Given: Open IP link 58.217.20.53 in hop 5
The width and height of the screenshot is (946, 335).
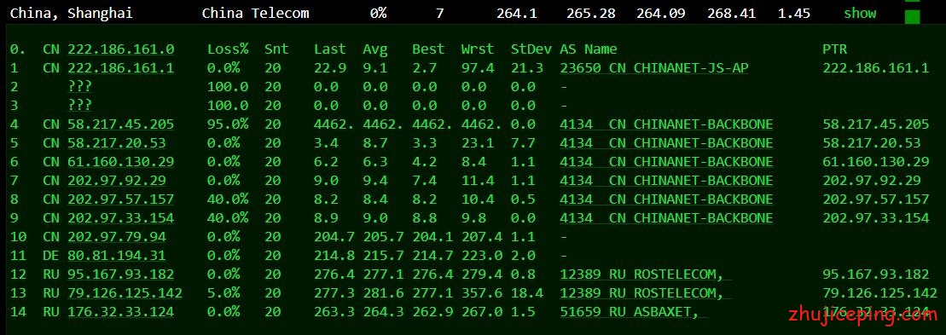Looking at the screenshot, I should (x=117, y=143).
